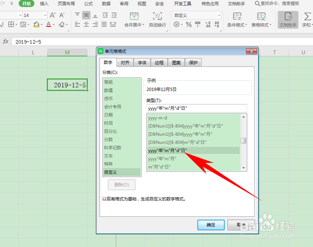
Task: Click the top align icon
Action: point(77,15)
